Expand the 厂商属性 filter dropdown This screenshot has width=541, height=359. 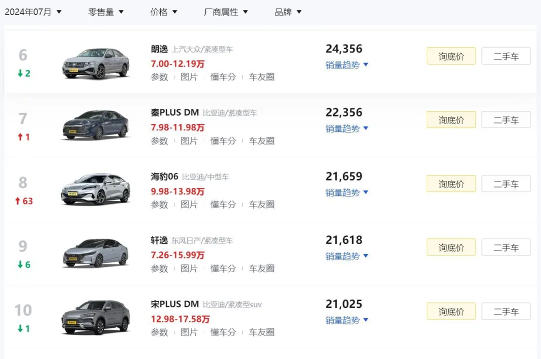pyautogui.click(x=225, y=12)
